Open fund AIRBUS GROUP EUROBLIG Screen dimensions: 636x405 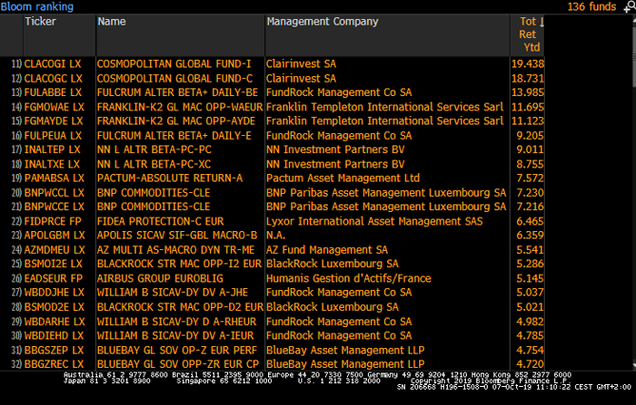[160, 279]
